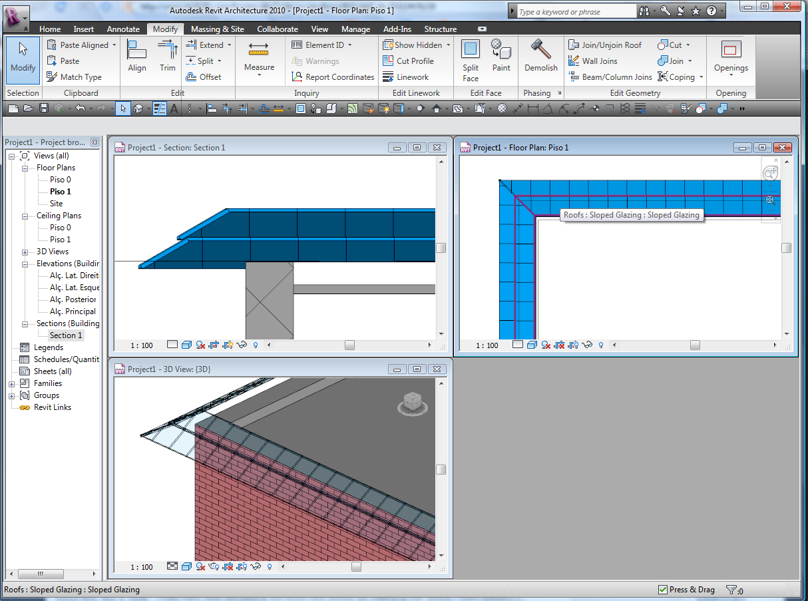Toggle the Press & Drag checkbox
The height and width of the screenshot is (601, 808).
(x=662, y=590)
